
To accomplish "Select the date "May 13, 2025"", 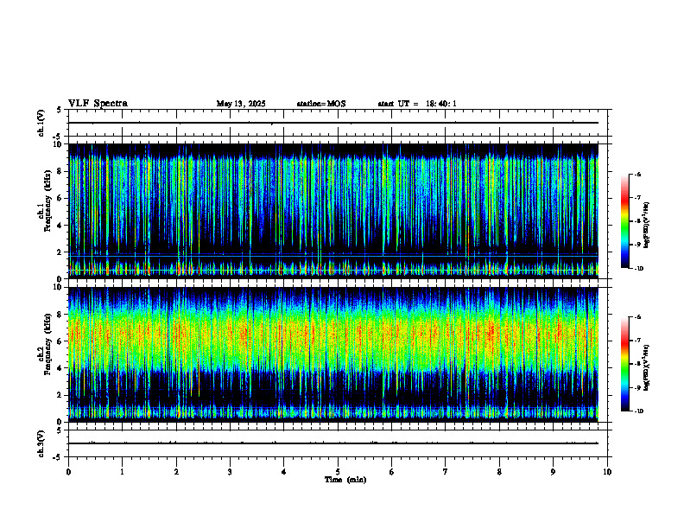I will (241, 104).
